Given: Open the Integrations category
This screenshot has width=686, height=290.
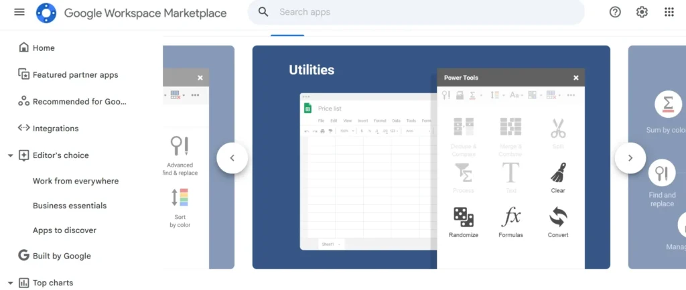Looking at the screenshot, I should 48,128.
